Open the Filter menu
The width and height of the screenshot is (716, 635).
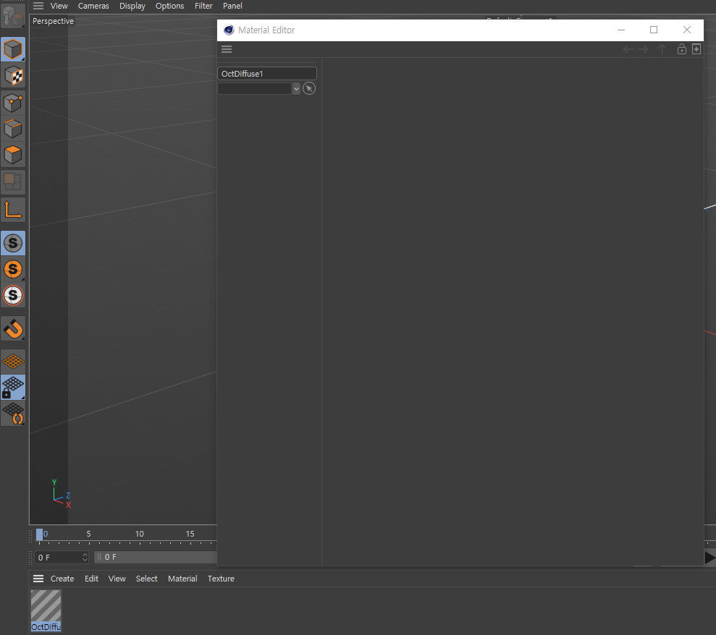click(x=203, y=6)
